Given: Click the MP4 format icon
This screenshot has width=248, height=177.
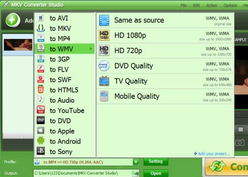Looking at the screenshot, I should [41, 38].
